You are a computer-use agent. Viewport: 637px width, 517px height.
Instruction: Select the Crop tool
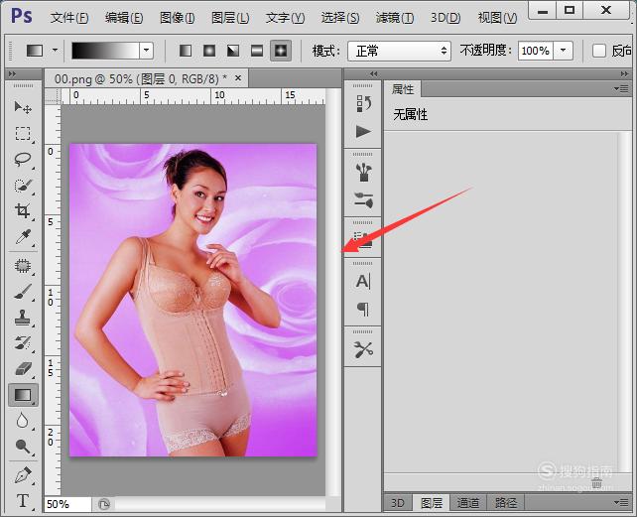coord(23,211)
